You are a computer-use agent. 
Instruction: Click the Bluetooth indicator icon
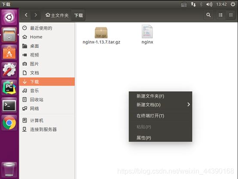(x=201, y=4)
